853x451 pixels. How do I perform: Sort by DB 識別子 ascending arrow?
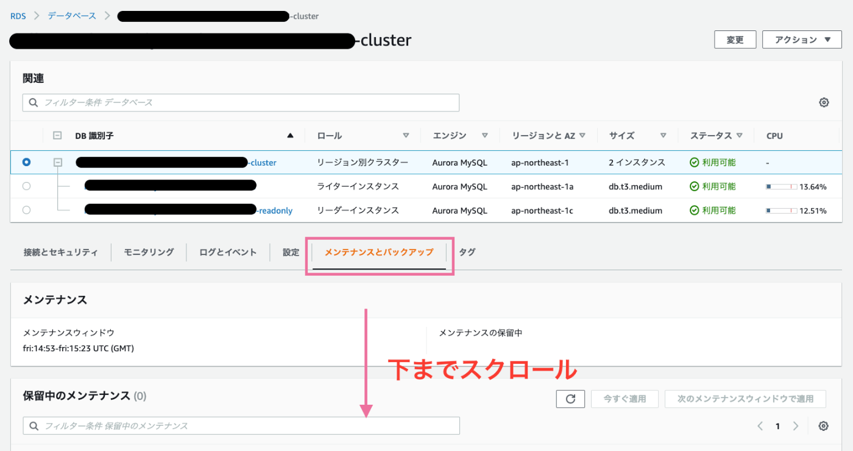point(291,136)
